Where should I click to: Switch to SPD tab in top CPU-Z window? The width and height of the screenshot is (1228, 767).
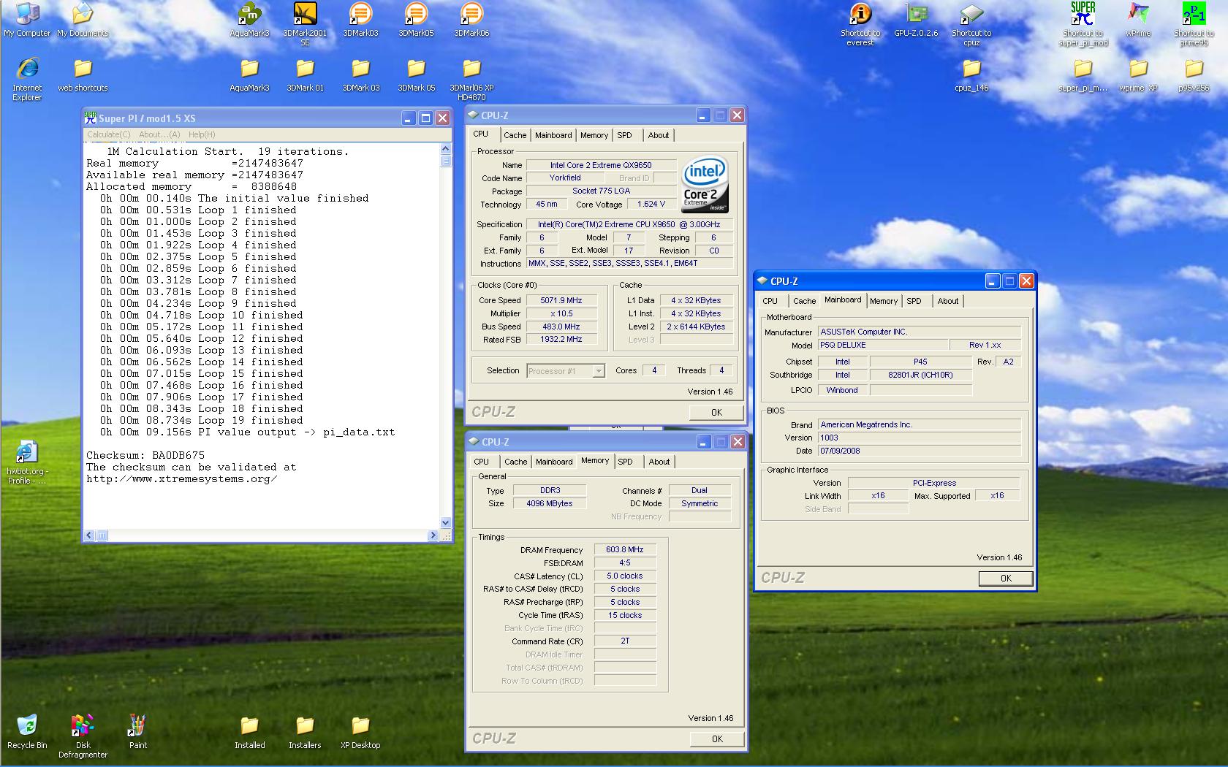pos(625,135)
